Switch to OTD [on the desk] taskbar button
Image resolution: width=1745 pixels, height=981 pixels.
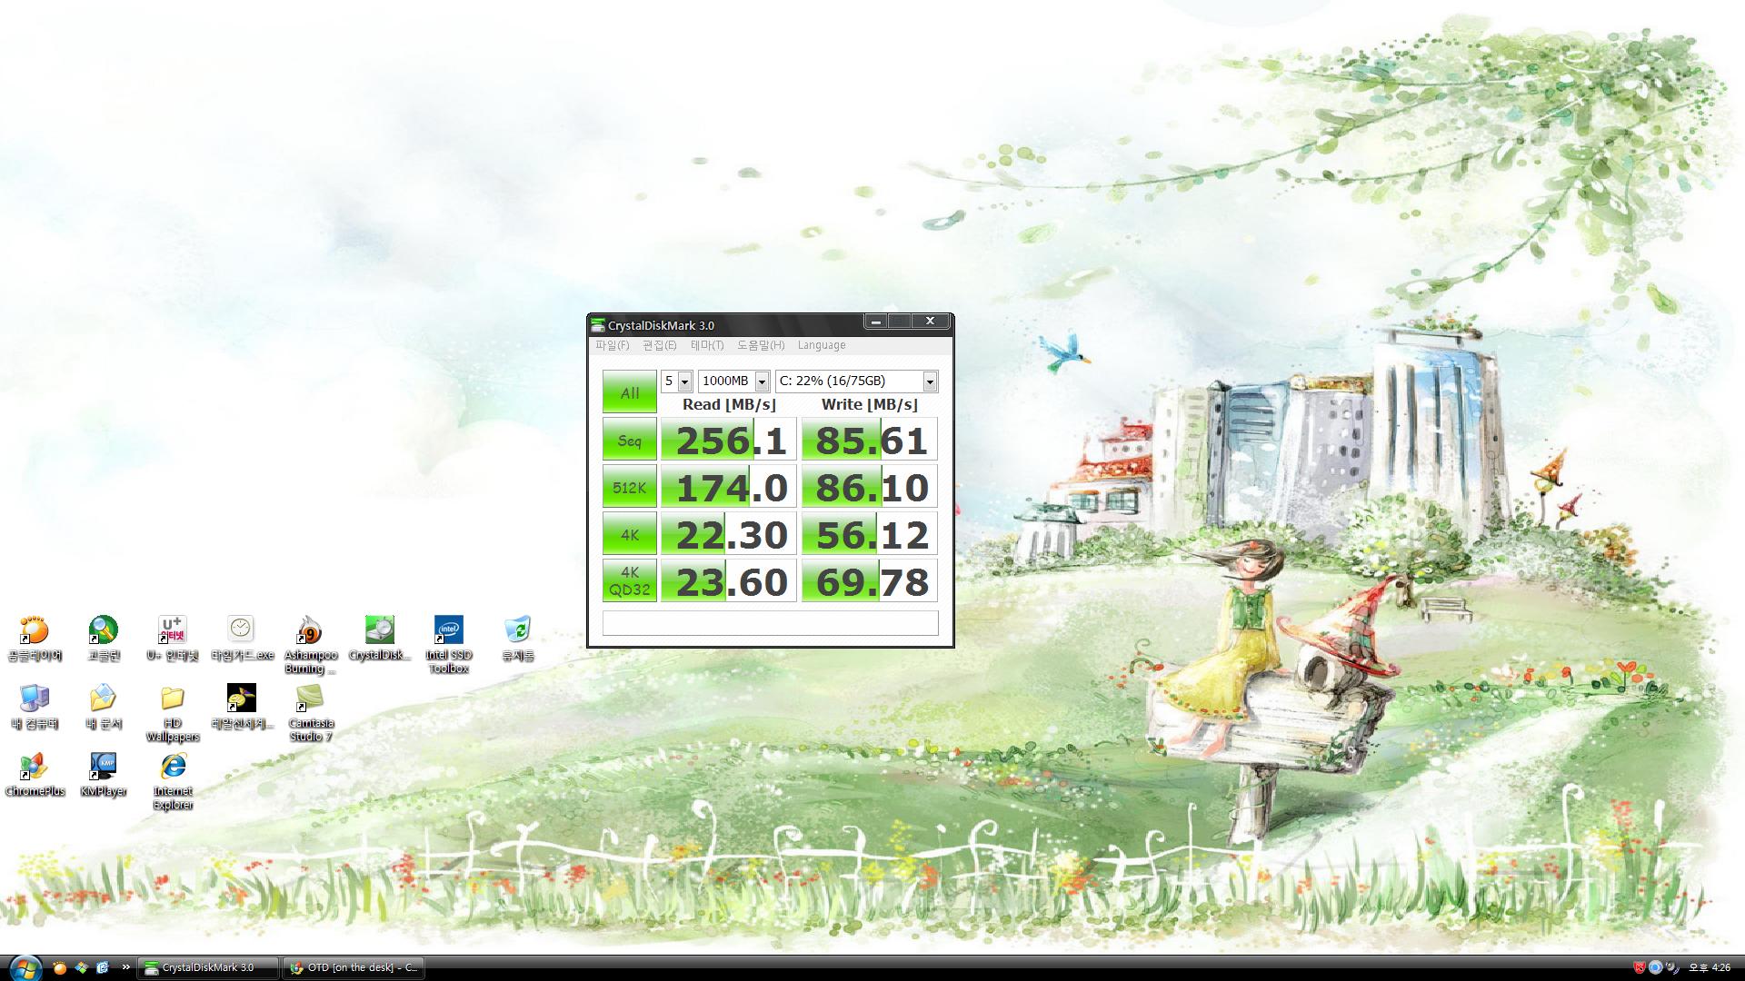click(x=354, y=968)
